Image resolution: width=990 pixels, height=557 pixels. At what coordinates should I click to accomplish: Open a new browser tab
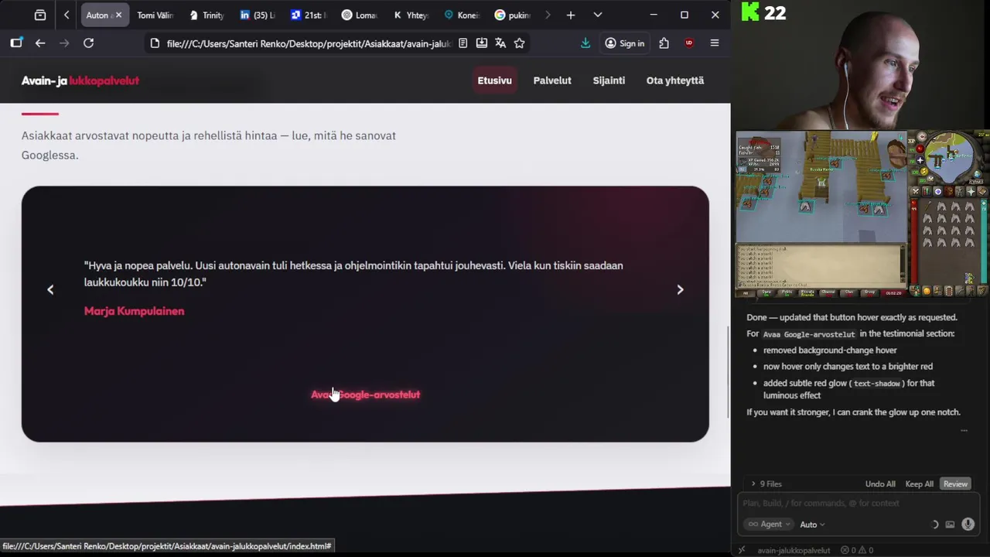[571, 15]
